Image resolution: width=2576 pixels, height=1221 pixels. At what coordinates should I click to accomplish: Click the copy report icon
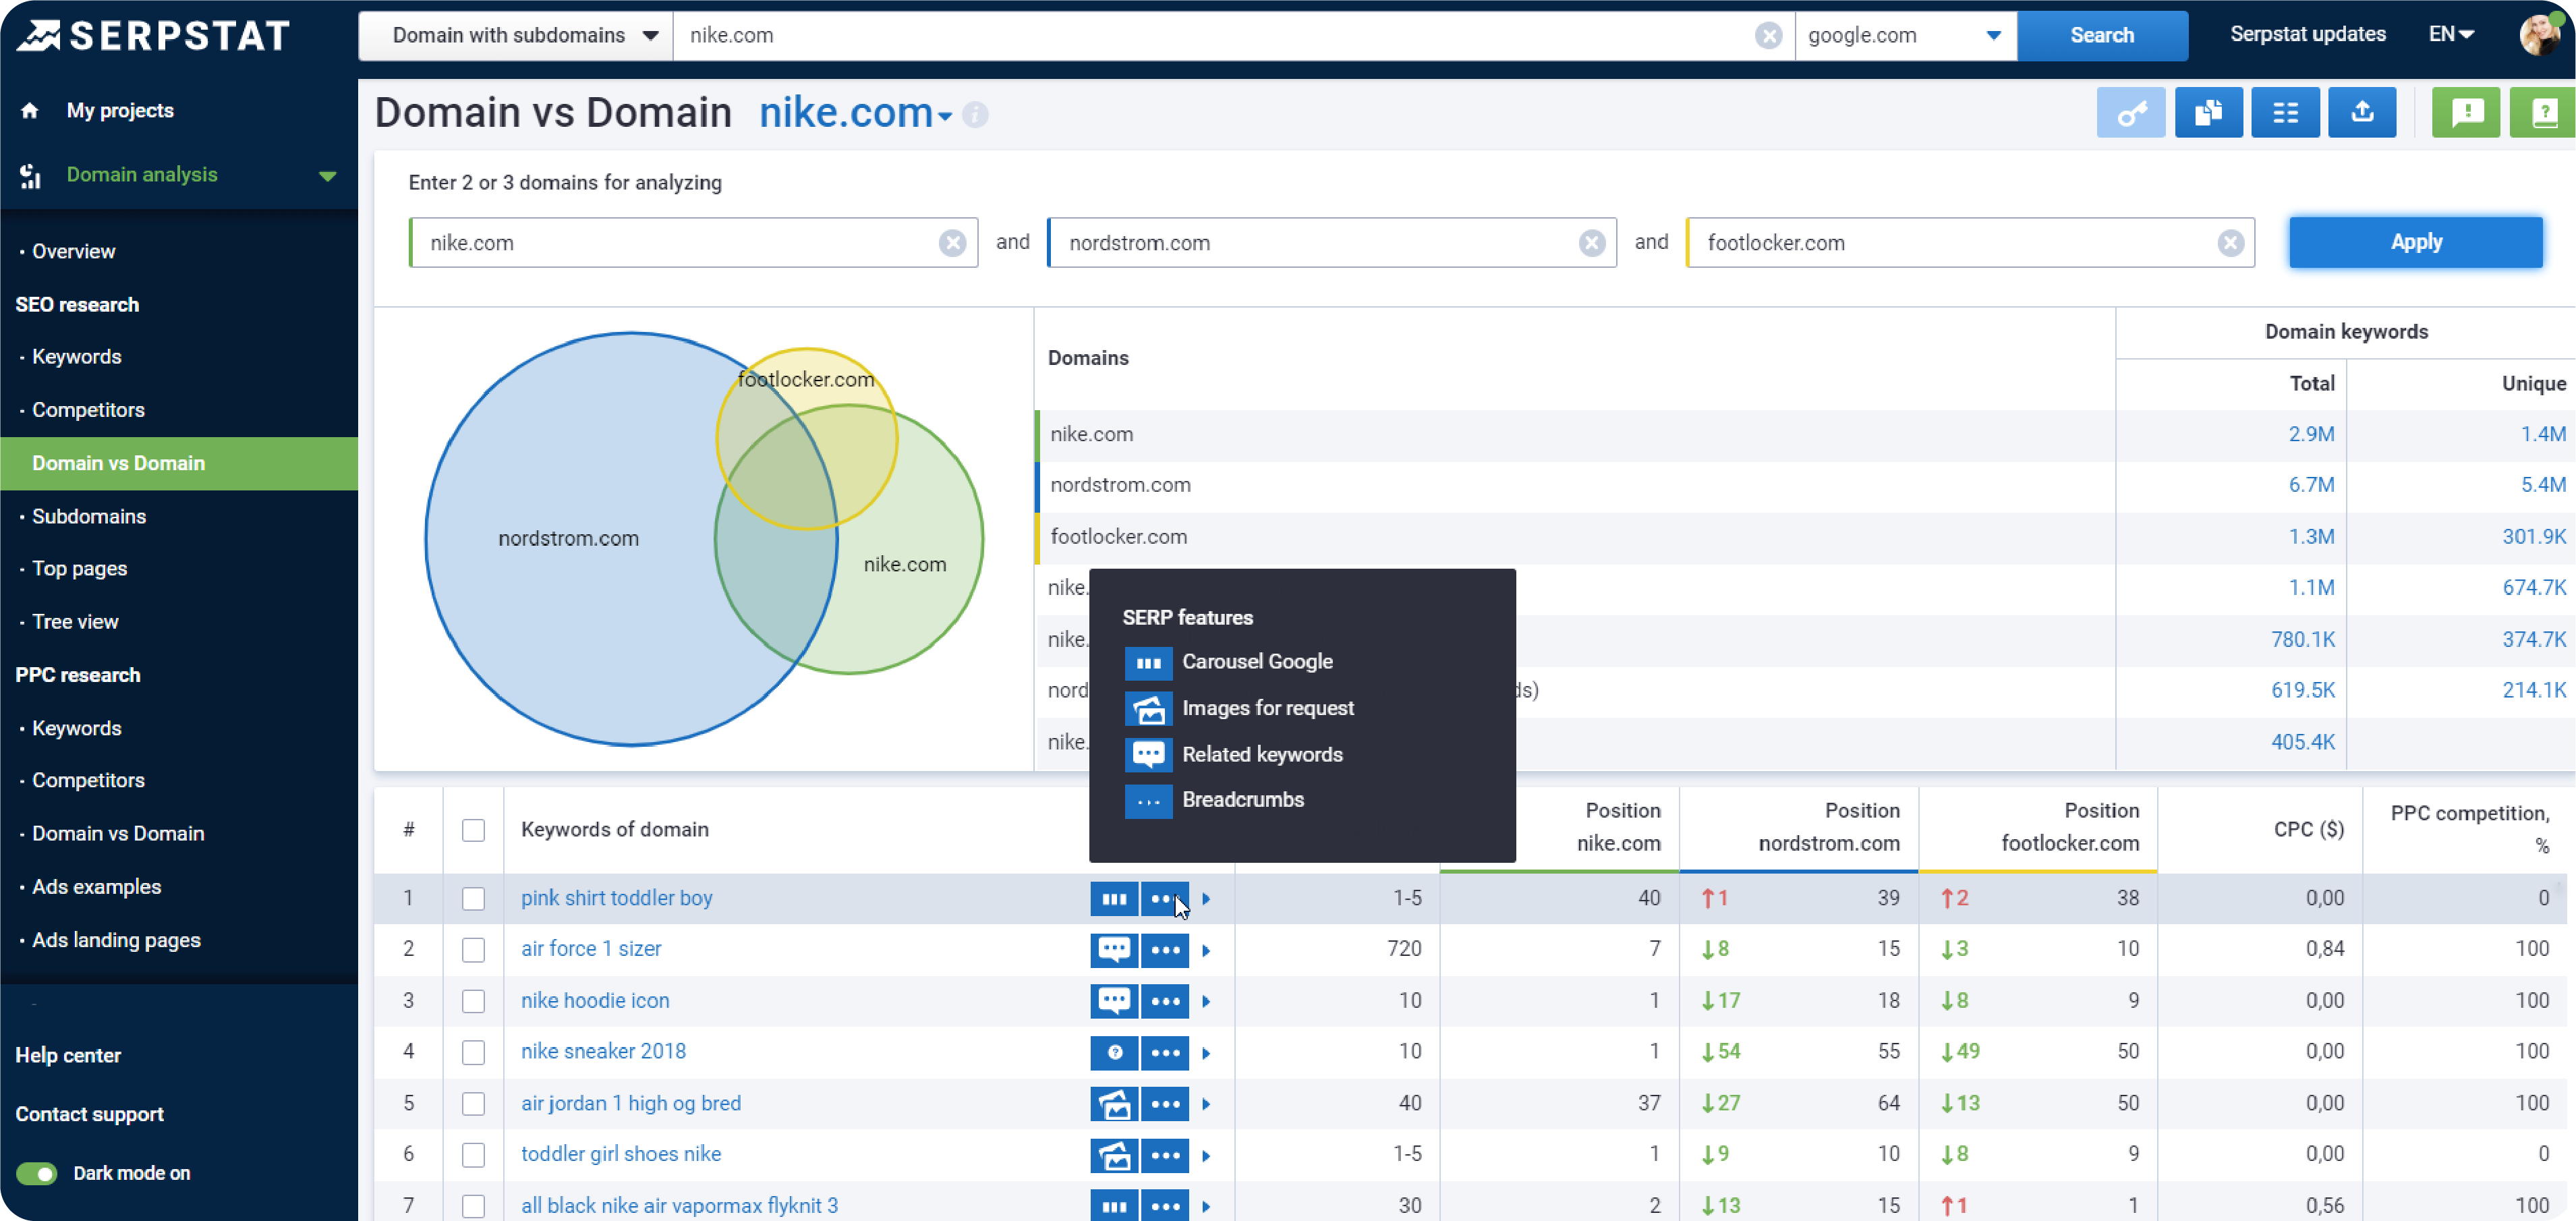tap(2209, 112)
